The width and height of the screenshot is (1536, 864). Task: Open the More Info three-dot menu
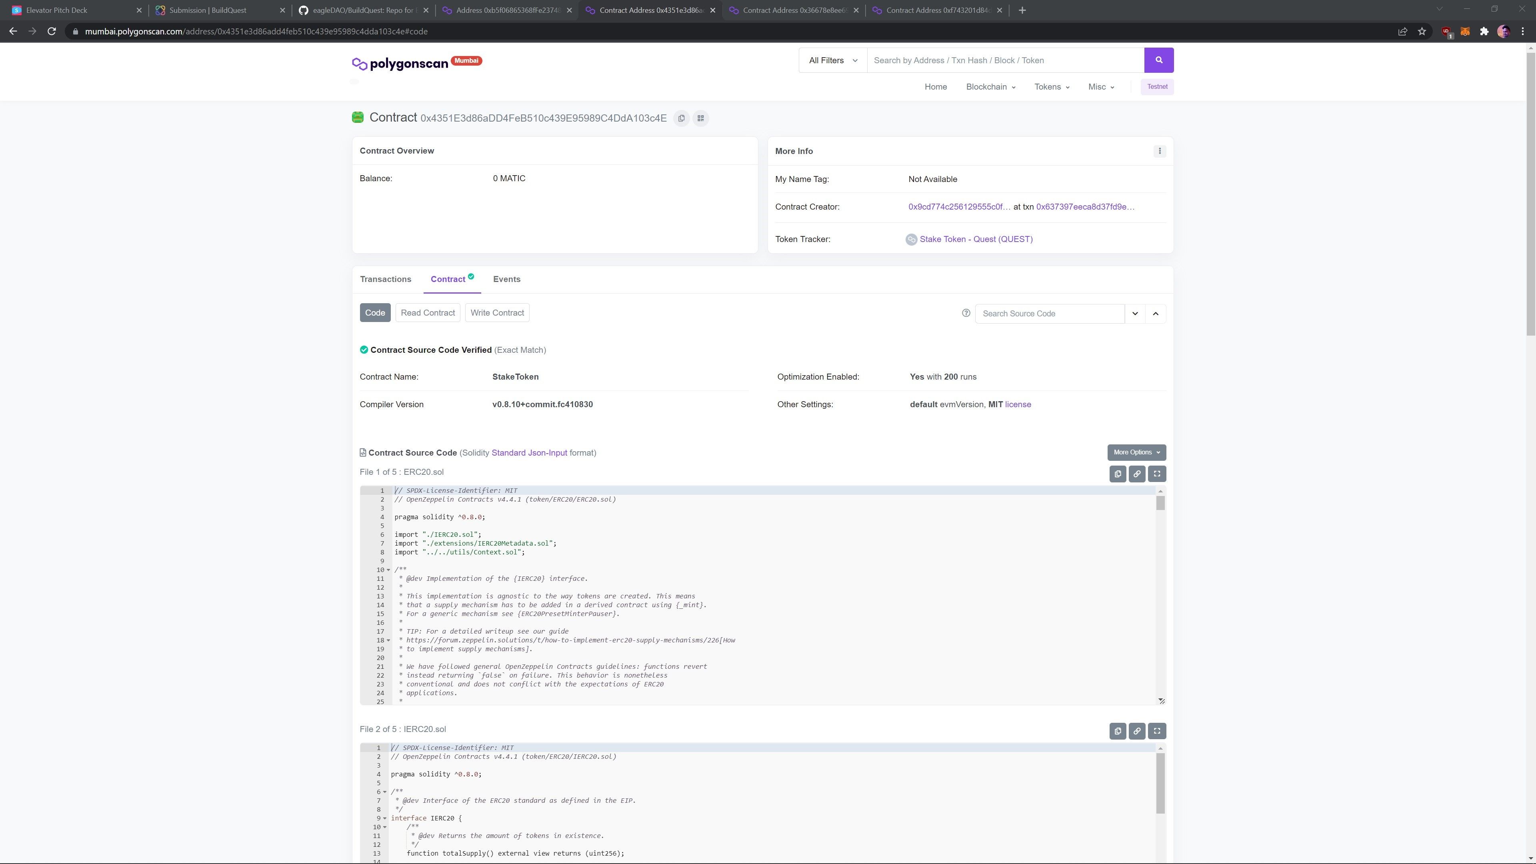(x=1159, y=151)
